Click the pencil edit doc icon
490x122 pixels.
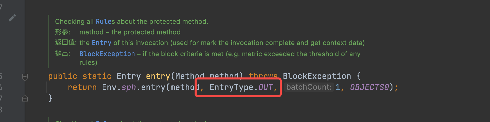pyautogui.click(x=12, y=18)
